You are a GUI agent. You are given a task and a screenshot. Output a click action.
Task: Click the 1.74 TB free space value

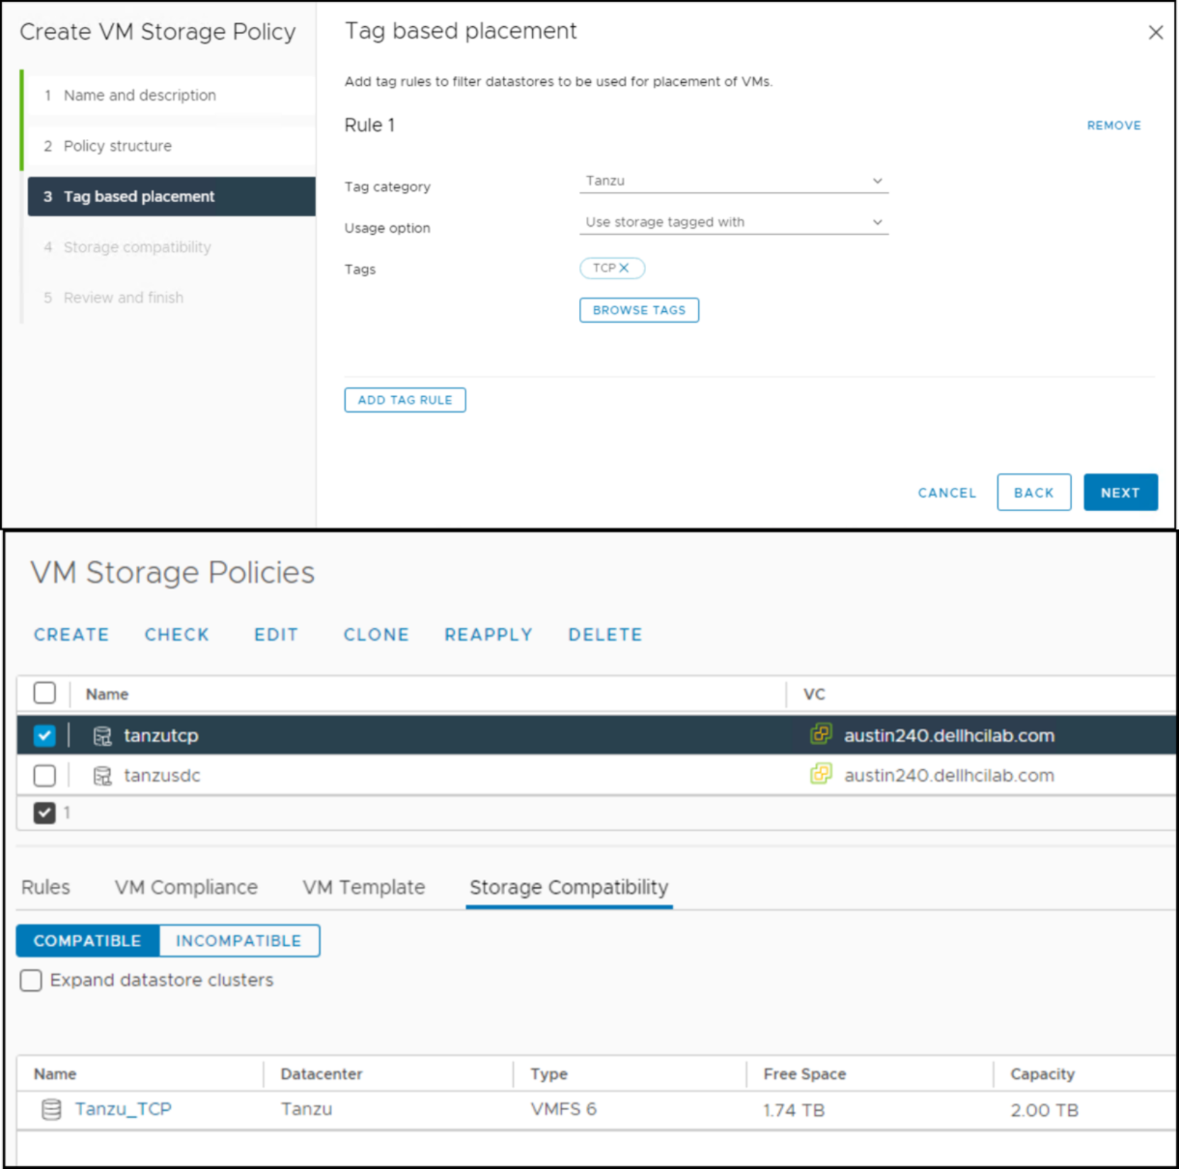(794, 1110)
